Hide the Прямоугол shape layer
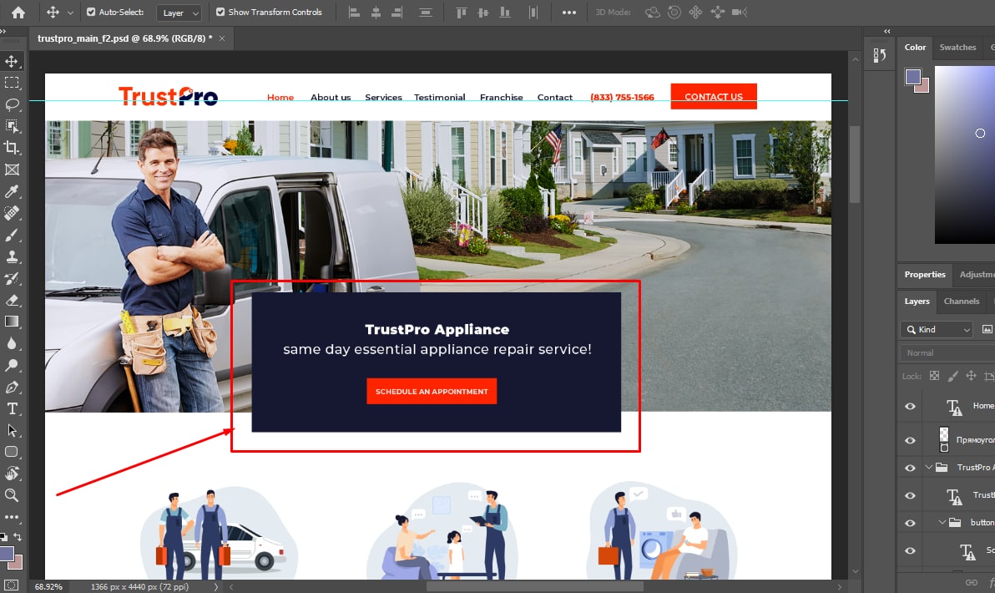Image resolution: width=995 pixels, height=593 pixels. pyautogui.click(x=910, y=440)
